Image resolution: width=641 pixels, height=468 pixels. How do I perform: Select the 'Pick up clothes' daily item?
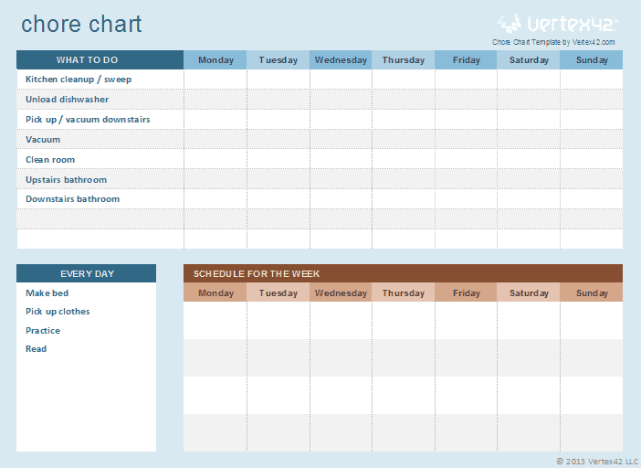pyautogui.click(x=58, y=312)
